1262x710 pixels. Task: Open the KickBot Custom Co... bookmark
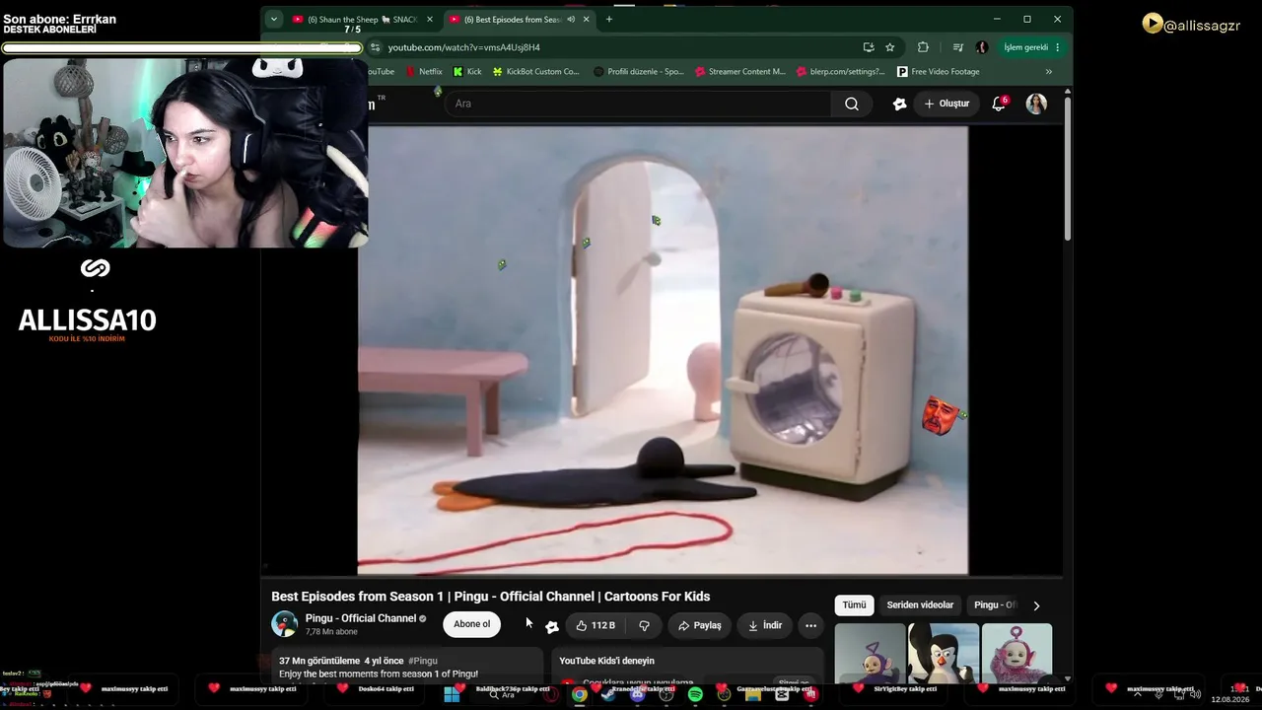tap(535, 72)
